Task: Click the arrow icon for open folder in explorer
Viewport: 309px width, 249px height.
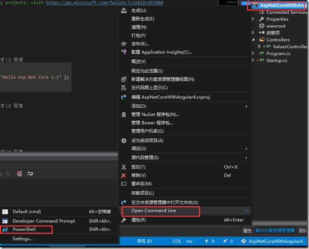Action: (x=124, y=202)
